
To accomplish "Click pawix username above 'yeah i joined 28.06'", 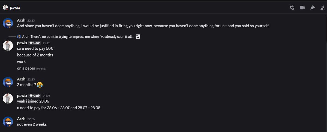I will click(22, 96).
